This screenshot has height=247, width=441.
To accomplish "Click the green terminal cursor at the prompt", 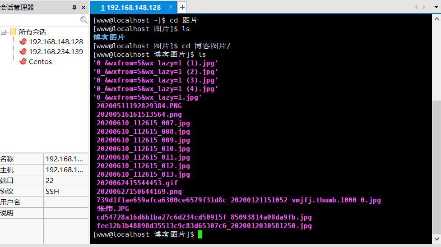I will coord(200,234).
